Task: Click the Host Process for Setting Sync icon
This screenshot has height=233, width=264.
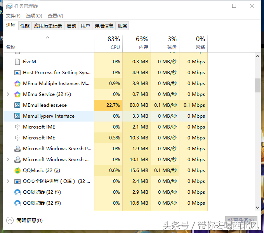Action: point(17,73)
